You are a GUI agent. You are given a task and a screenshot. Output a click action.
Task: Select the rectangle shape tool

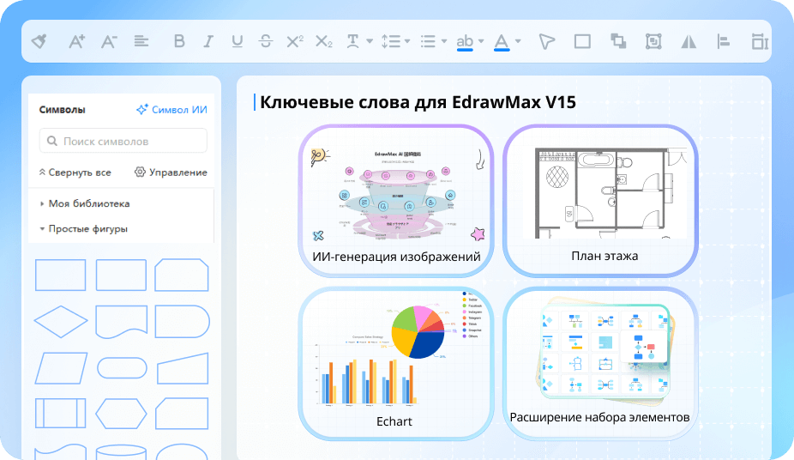coord(582,41)
